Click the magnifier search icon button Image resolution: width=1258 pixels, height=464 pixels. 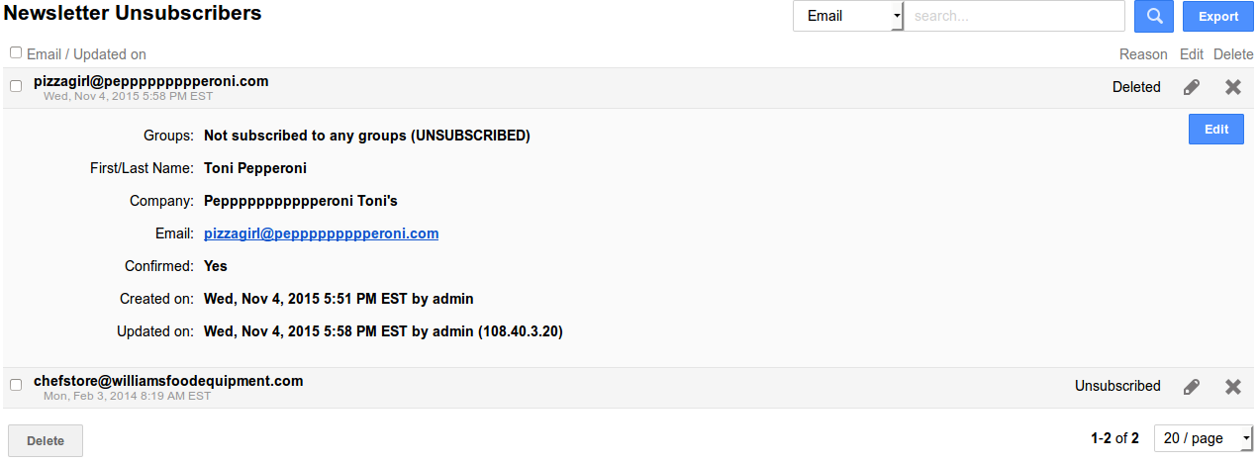[x=1153, y=16]
